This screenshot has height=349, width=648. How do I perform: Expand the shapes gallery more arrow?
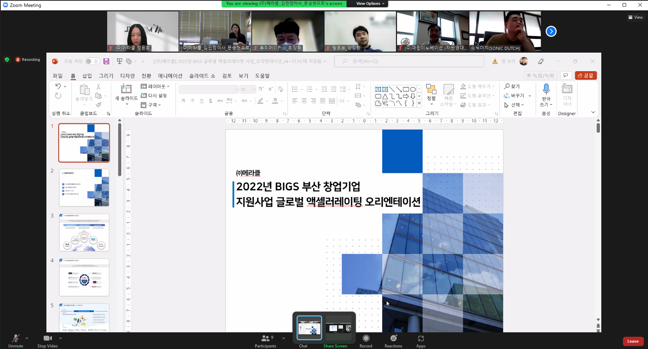click(x=419, y=103)
